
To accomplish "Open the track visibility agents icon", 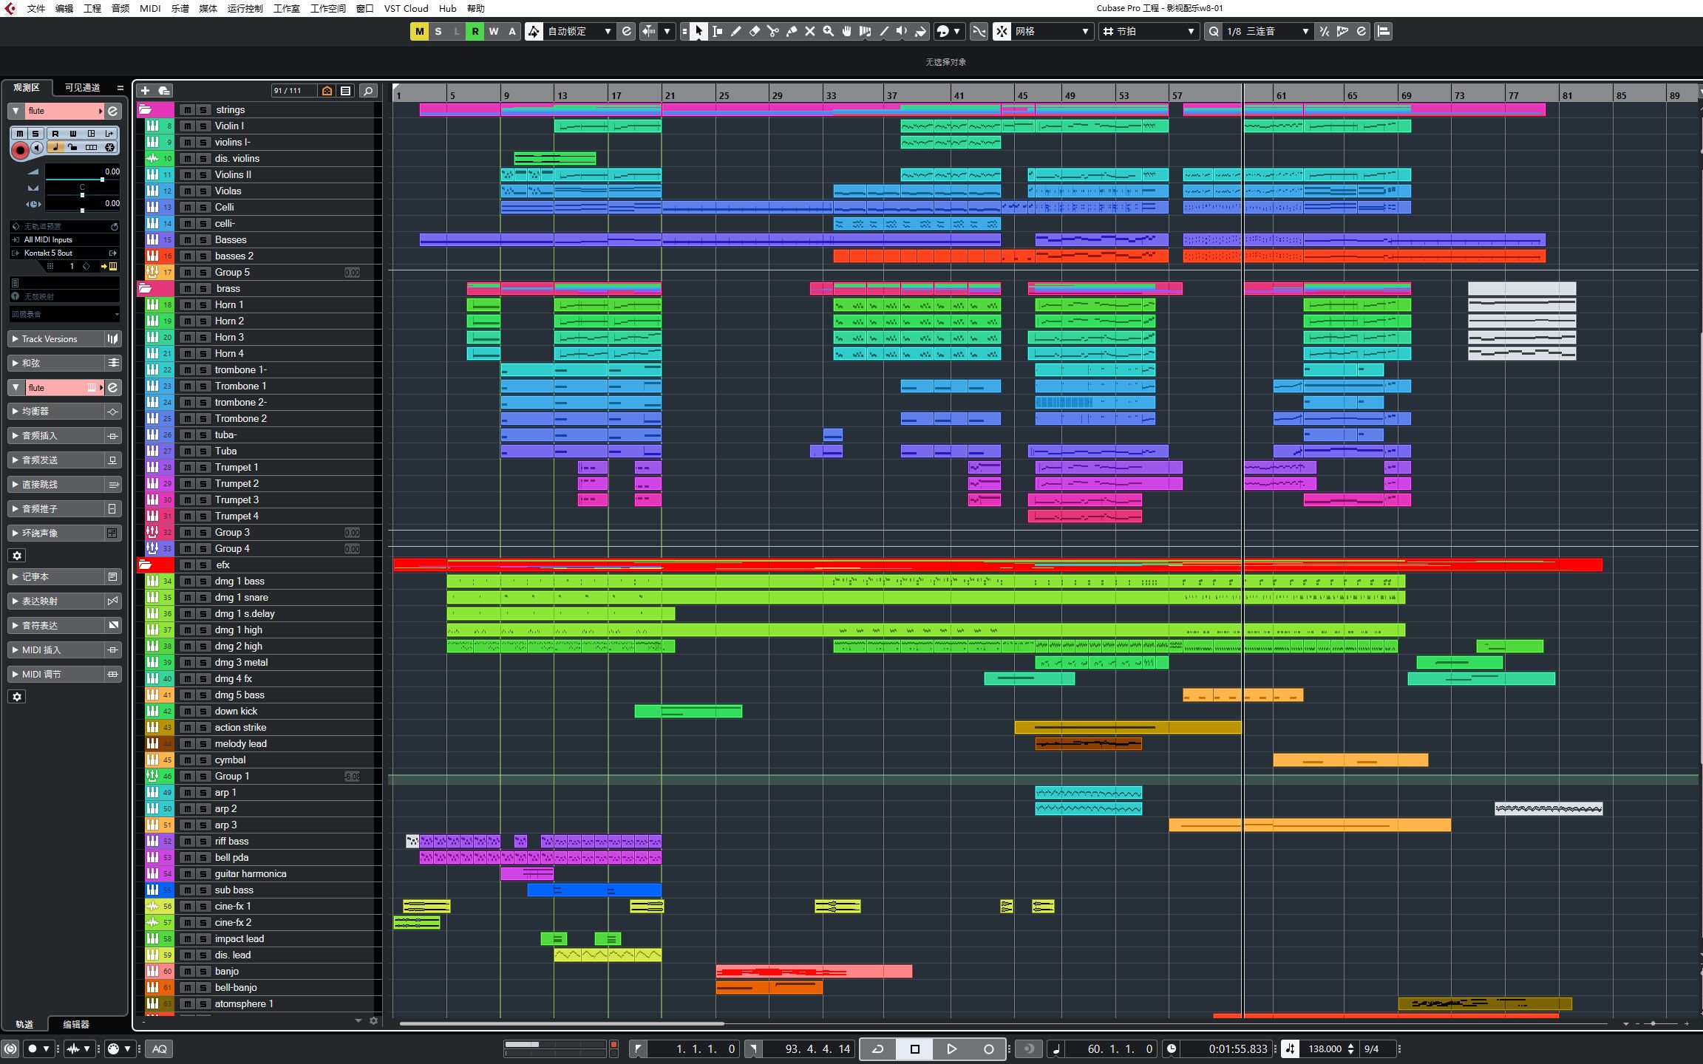I will coord(327,91).
